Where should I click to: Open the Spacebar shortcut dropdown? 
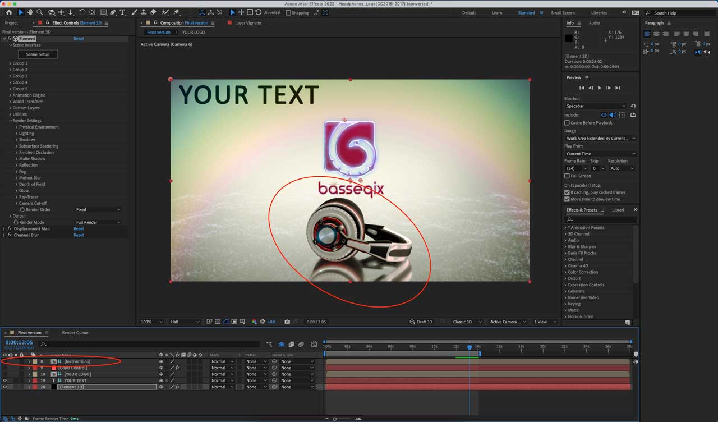[x=596, y=106]
